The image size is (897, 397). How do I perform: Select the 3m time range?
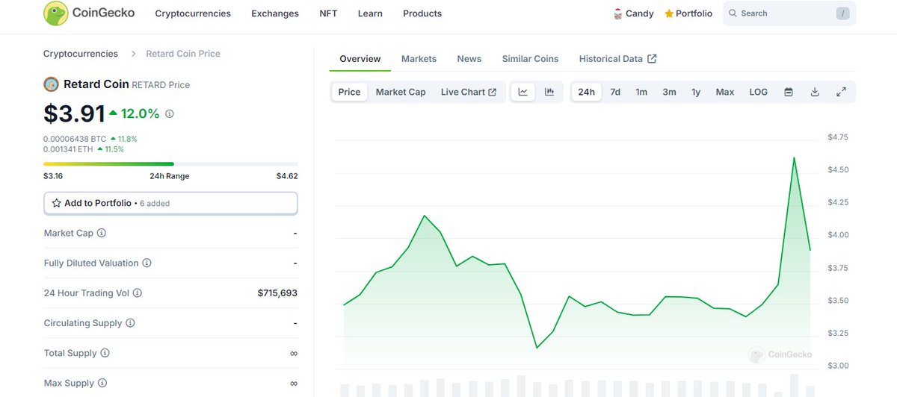pos(669,92)
